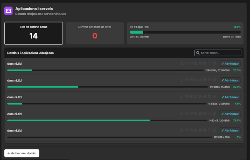Click dollar coin icon in the 7.4% row

coord(214,97)
